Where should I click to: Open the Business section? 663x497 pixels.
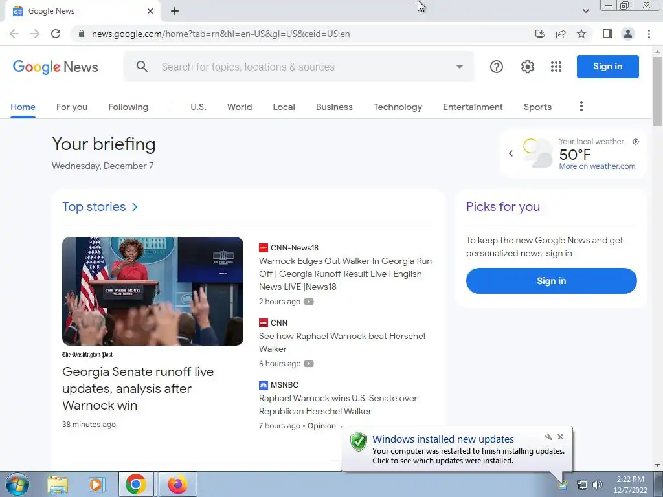[334, 107]
